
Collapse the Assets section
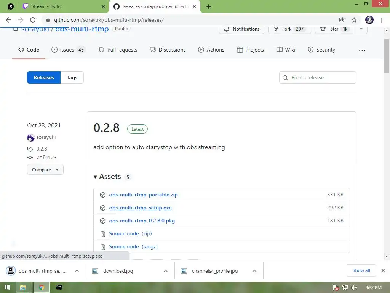point(107,176)
